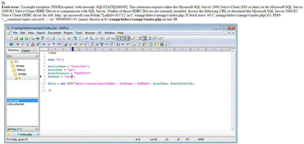The width and height of the screenshot is (304, 144).
Task: Insert non-breaking space nb icon
Action: coord(44,44)
